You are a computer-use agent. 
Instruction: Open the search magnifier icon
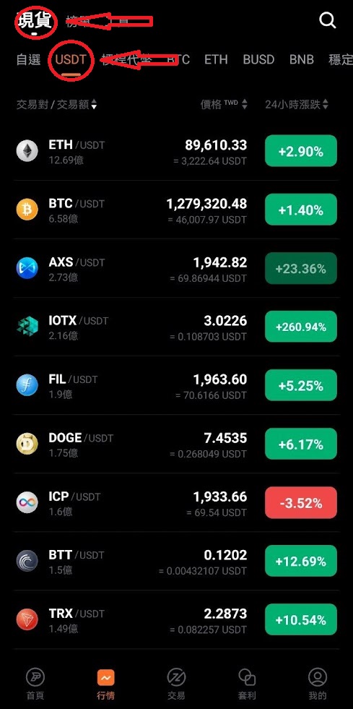(327, 20)
